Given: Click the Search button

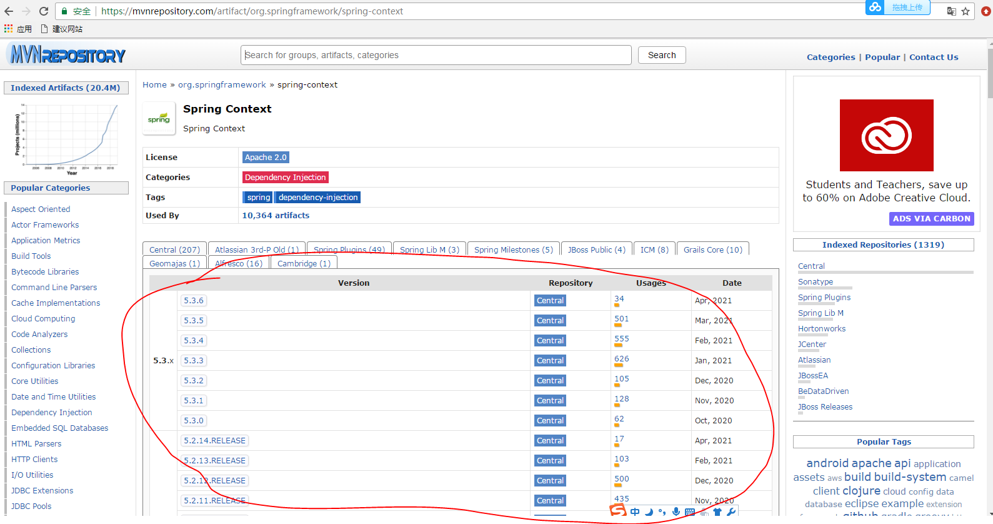Looking at the screenshot, I should tap(662, 55).
